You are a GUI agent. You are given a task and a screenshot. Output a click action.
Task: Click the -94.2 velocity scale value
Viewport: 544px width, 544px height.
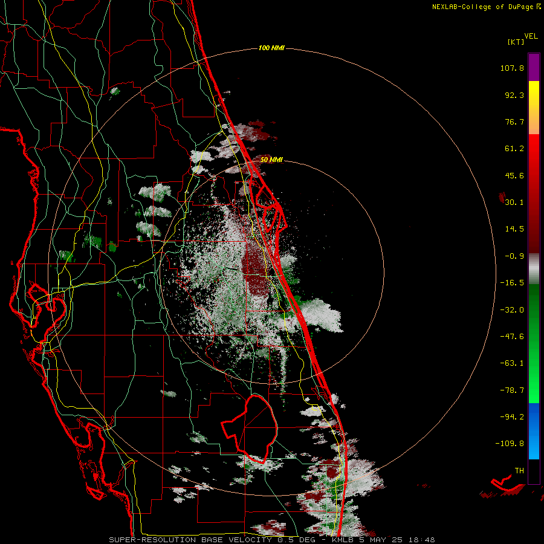(x=512, y=417)
